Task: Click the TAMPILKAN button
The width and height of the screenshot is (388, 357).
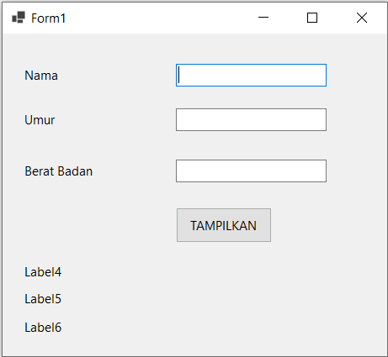Action: coord(224,225)
